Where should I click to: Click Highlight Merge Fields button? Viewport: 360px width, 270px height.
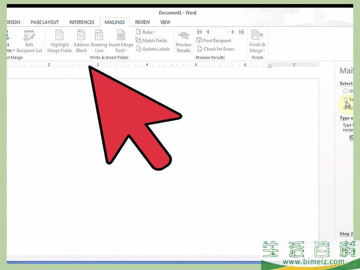tap(59, 42)
